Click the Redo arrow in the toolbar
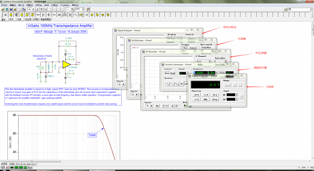This screenshot has height=171, width=314. pyautogui.click(x=58, y=9)
